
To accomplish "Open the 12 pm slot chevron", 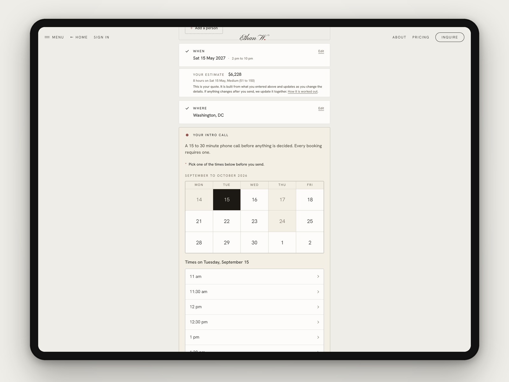I will [318, 307].
